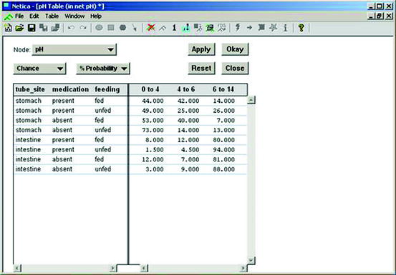Click the 25.000 probability cell
Screen dimensions: 396x275
click(188, 111)
